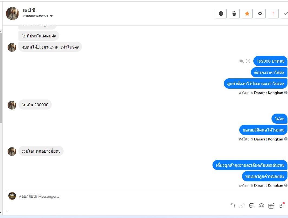Click the spam report icon in header

pyautogui.click(x=221, y=14)
